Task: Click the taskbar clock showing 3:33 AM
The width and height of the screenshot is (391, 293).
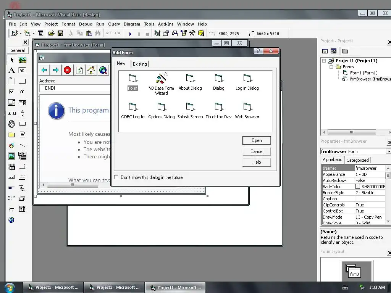Action: [x=377, y=287]
